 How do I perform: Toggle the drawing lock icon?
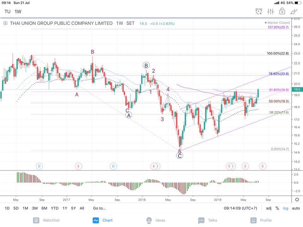coord(282,11)
